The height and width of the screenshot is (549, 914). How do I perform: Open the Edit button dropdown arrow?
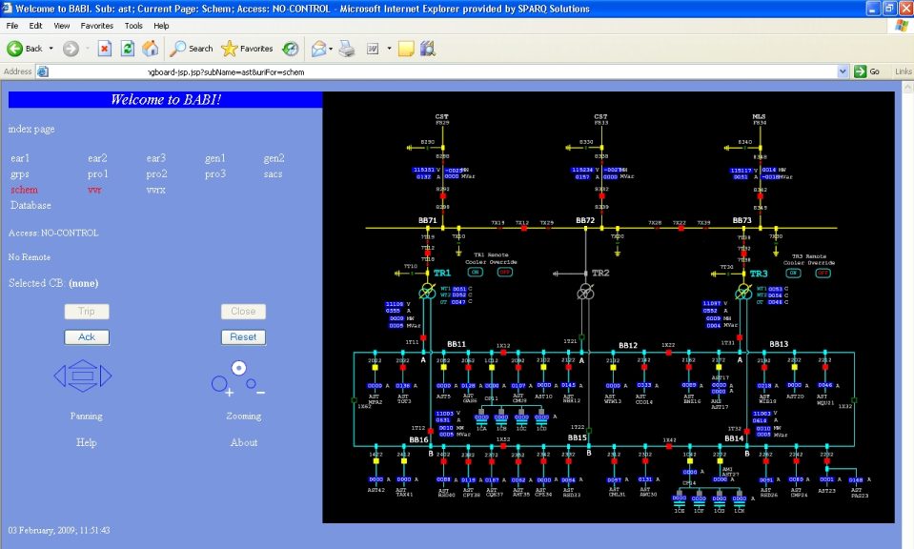point(389,49)
